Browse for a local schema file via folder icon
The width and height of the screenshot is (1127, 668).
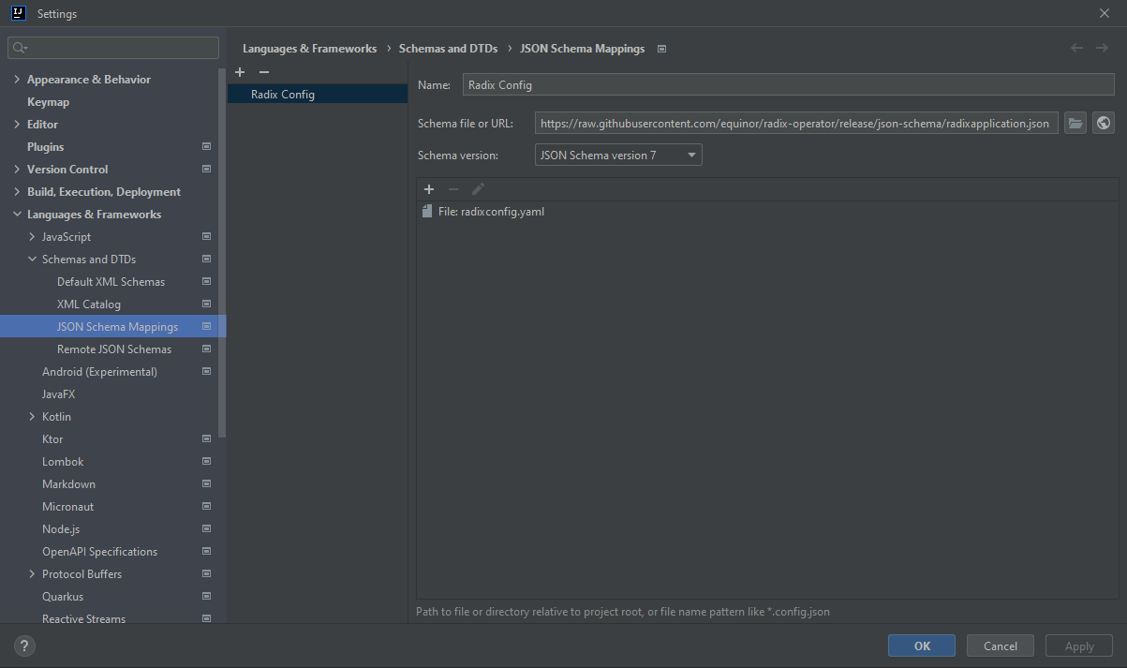[1075, 122]
